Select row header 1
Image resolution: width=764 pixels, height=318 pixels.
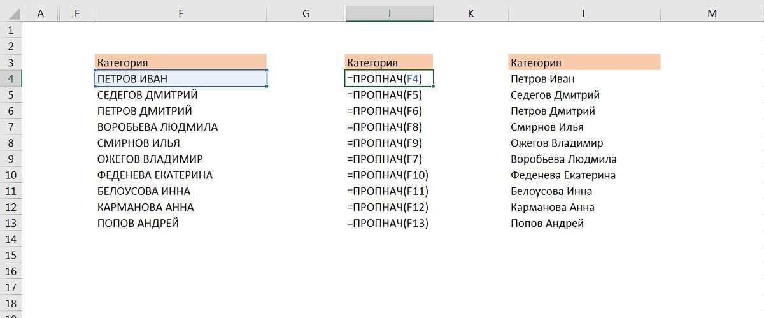coord(11,30)
